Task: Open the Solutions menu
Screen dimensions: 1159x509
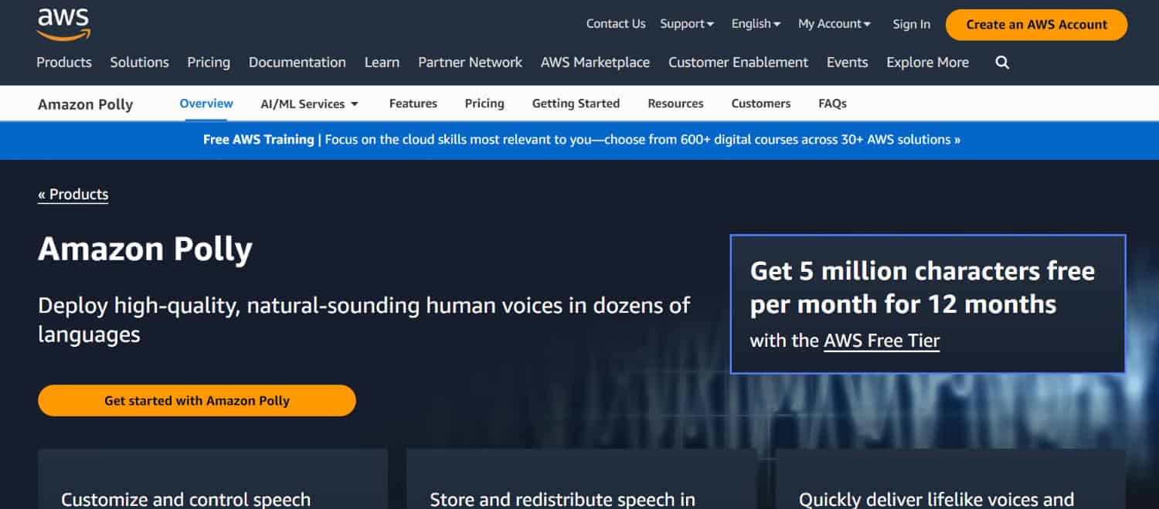Action: click(x=139, y=63)
